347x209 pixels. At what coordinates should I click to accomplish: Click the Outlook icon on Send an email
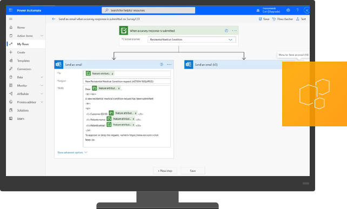pyautogui.click(x=59, y=65)
